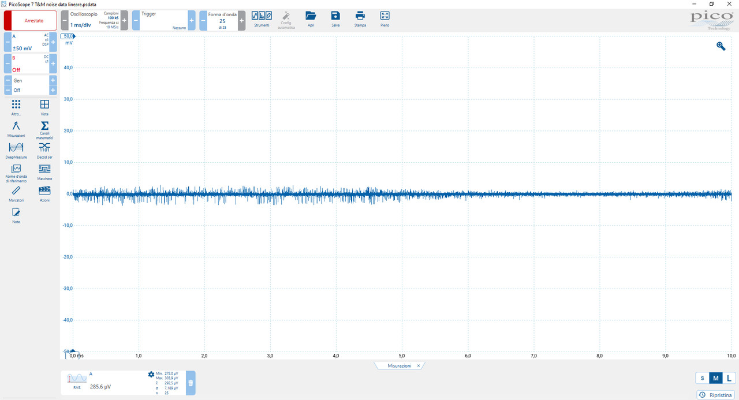The height and width of the screenshot is (400, 739).
Task: Open the Oscilloscopio 1 ms/div panel
Action: click(x=94, y=20)
